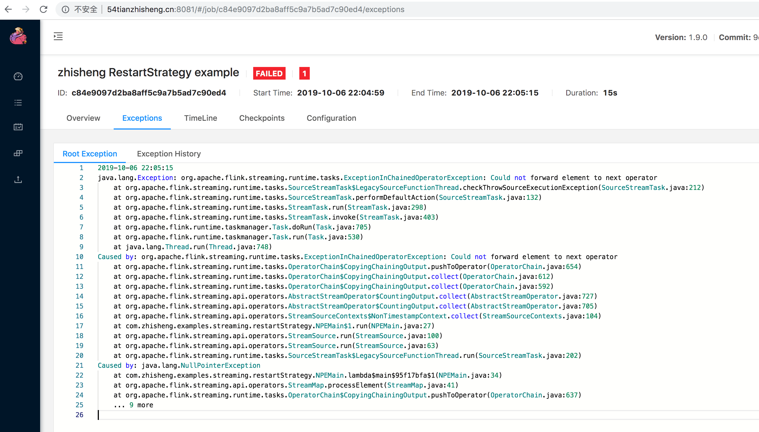Click StreamTask.invoke on line 6
Image resolution: width=759 pixels, height=432 pixels.
[276, 217]
